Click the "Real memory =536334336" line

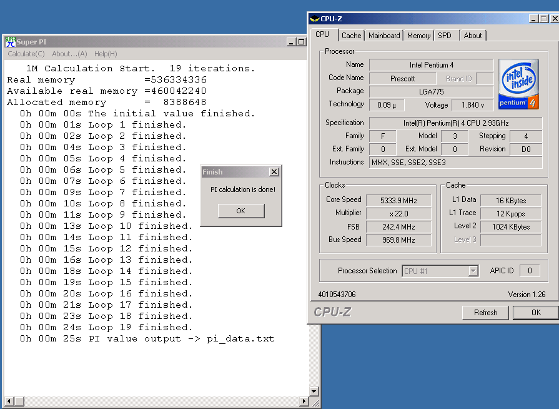[107, 79]
